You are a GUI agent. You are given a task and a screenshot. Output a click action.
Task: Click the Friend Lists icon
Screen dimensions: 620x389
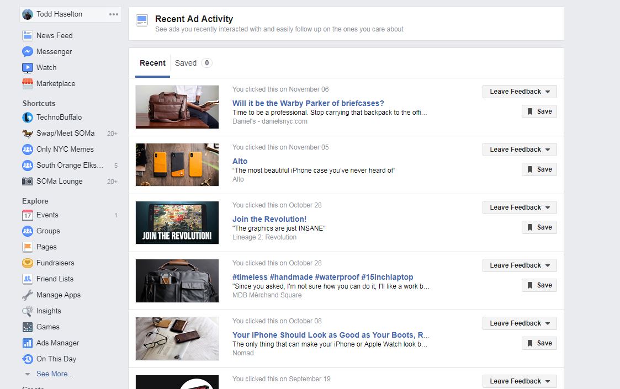coord(27,279)
